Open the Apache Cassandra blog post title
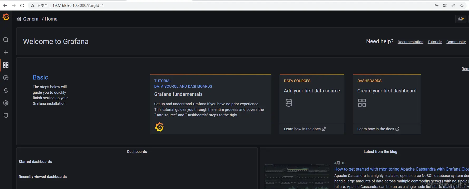This screenshot has height=189, width=469. [402, 169]
